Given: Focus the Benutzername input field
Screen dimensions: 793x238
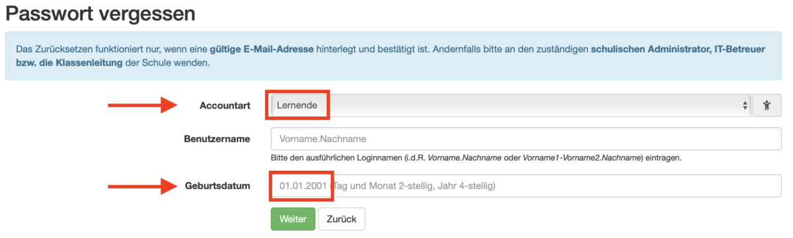Looking at the screenshot, I should point(527,139).
